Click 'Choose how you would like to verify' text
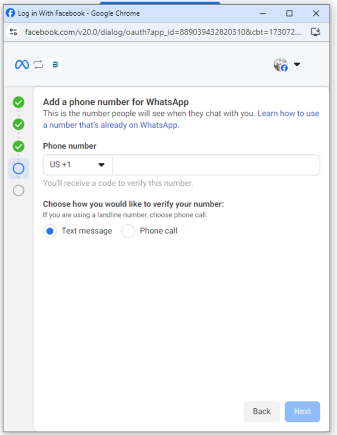This screenshot has width=337, height=435. (x=133, y=204)
